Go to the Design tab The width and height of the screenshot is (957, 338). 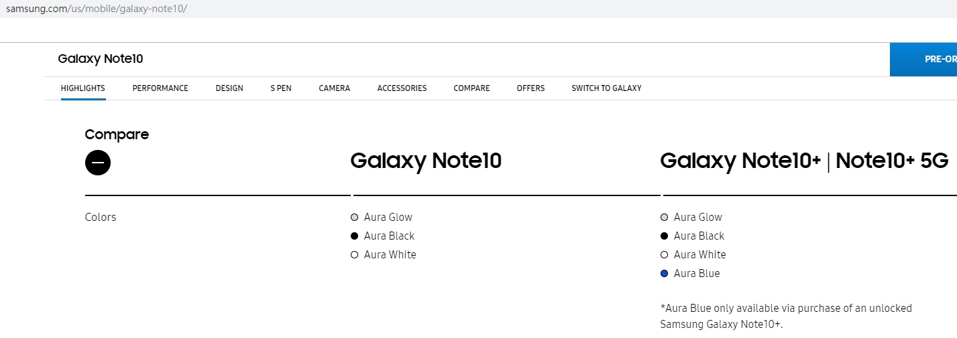(229, 88)
